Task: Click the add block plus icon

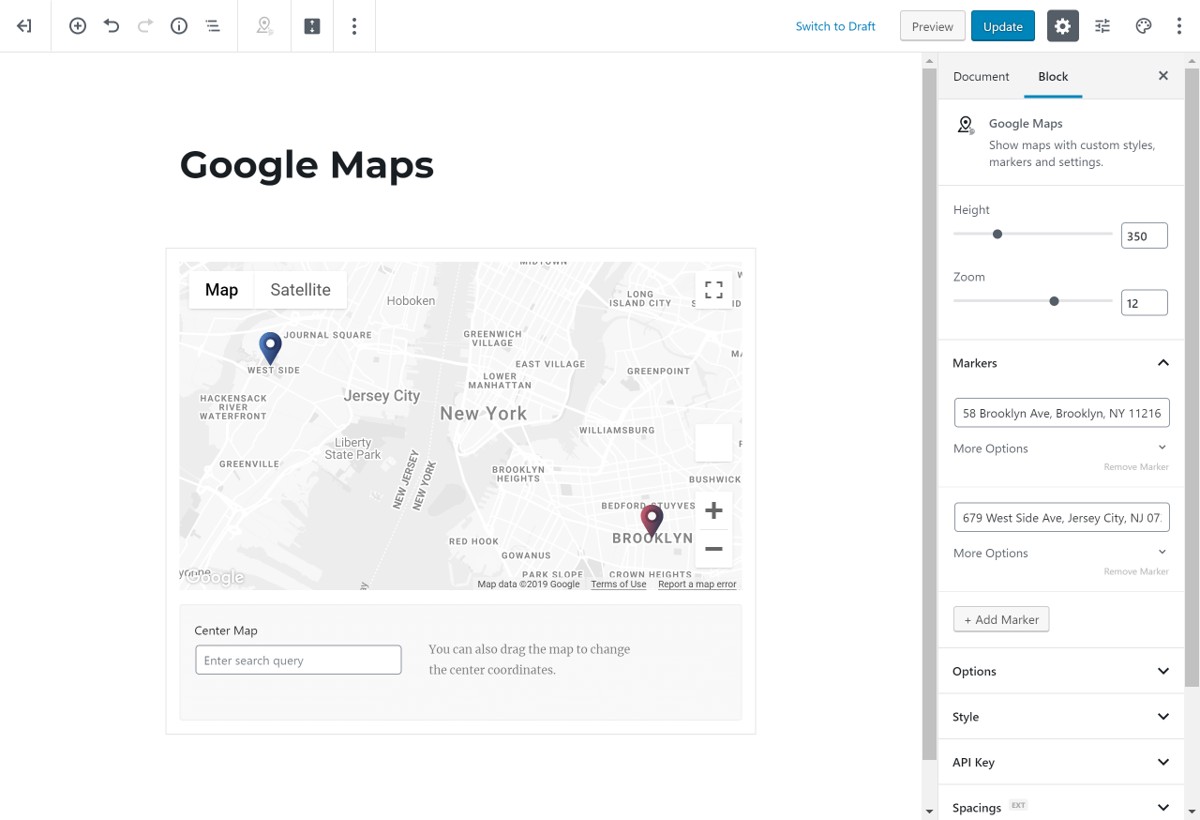Action: pos(78,26)
